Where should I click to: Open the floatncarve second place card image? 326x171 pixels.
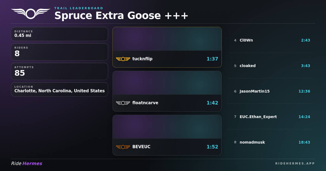(x=167, y=83)
